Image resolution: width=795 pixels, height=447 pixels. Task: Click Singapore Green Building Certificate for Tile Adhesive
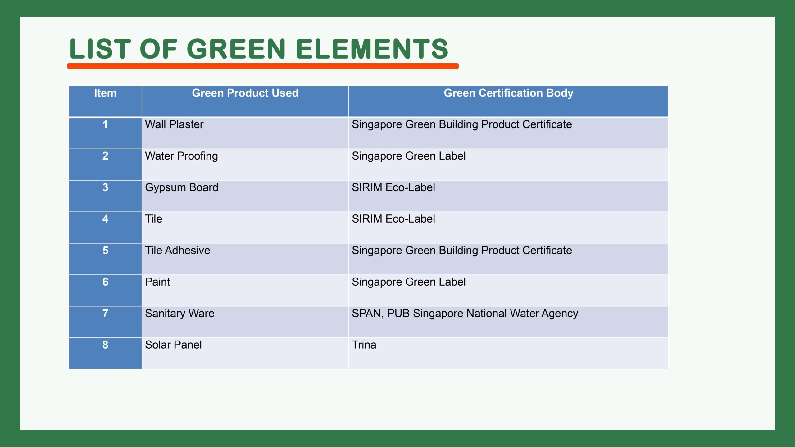[x=462, y=251]
